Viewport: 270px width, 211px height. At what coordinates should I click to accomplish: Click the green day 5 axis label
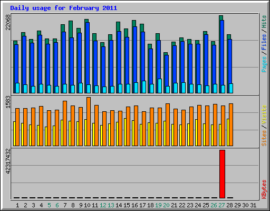coord(49,205)
